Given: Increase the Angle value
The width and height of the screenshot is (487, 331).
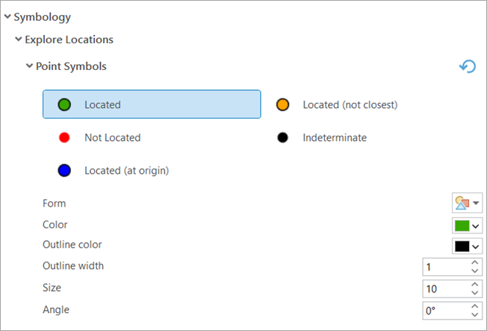Looking at the screenshot, I should tap(474, 306).
